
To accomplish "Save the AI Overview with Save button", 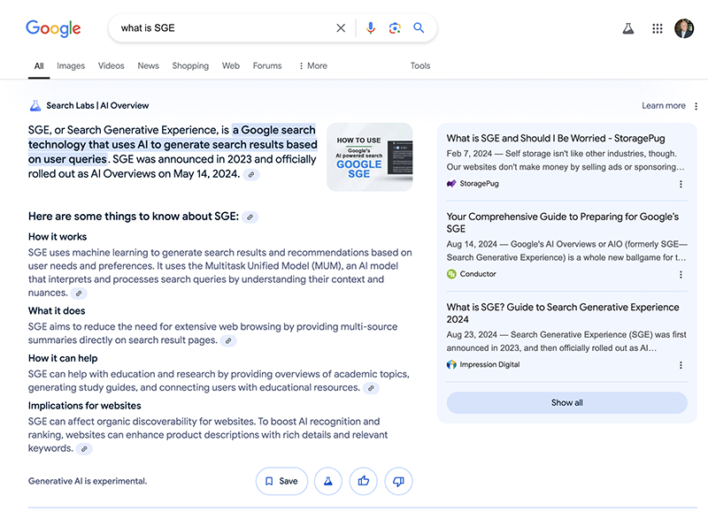I will click(x=281, y=481).
